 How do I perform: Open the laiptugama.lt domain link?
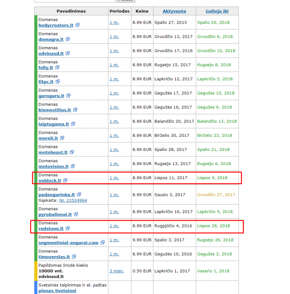[54, 124]
